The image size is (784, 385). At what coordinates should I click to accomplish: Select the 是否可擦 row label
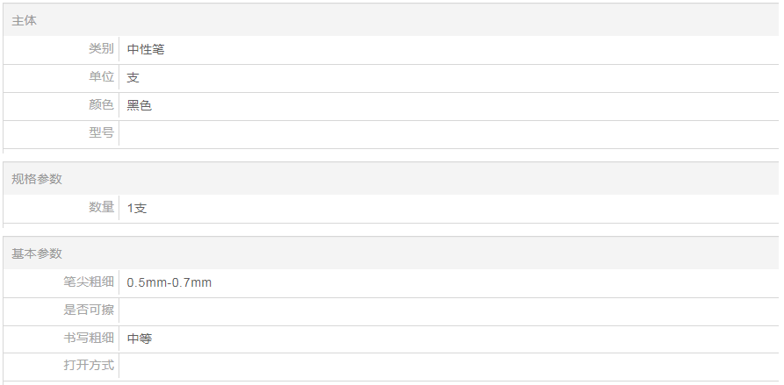pos(89,310)
